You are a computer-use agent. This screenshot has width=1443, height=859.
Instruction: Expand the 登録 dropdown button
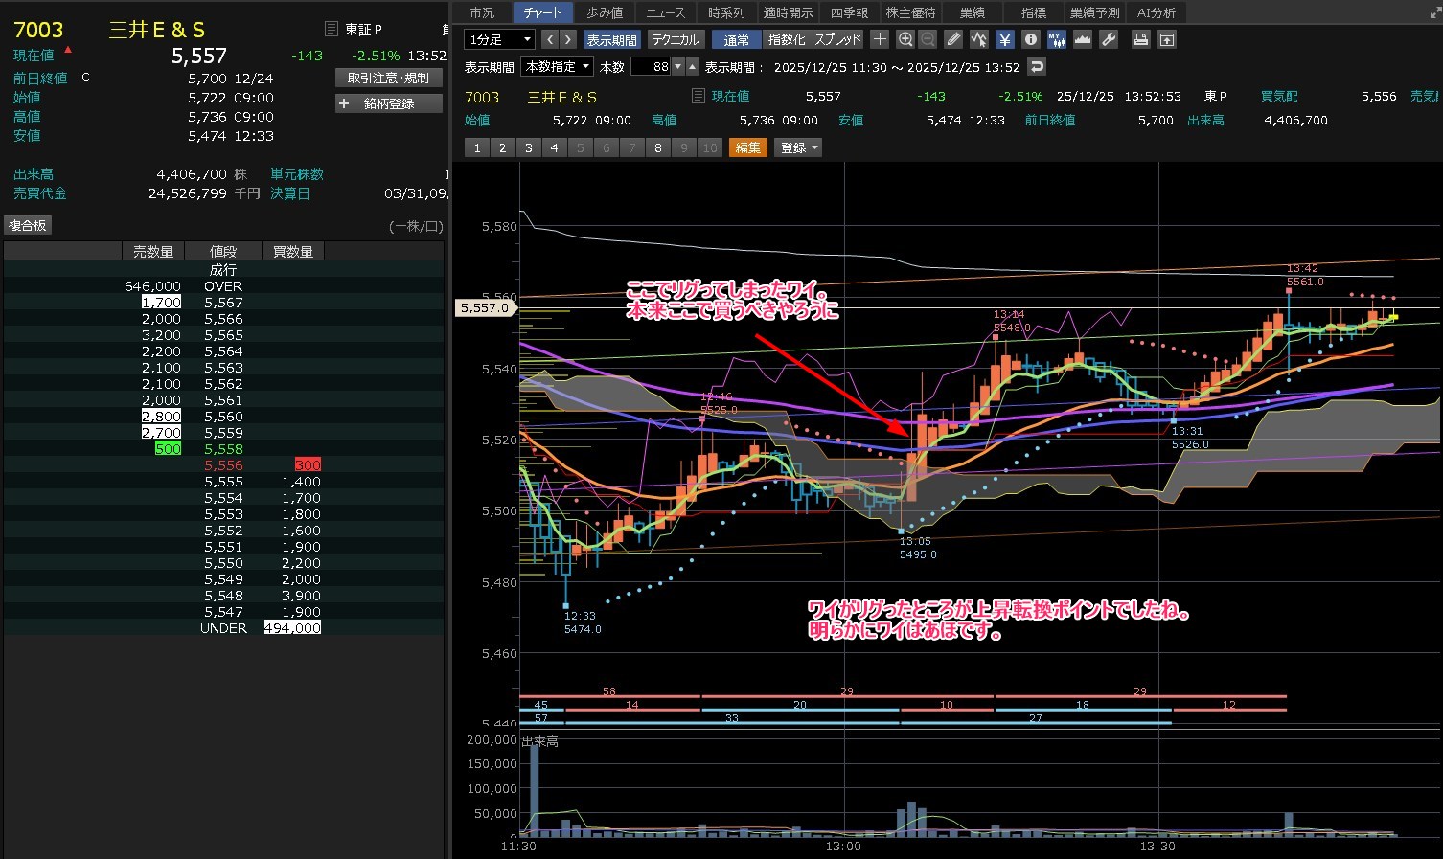coord(798,147)
